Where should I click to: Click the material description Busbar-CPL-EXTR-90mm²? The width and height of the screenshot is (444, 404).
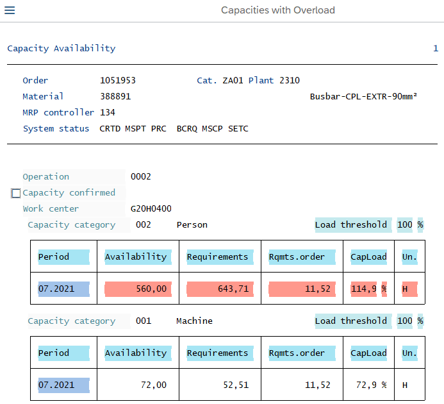tap(363, 97)
